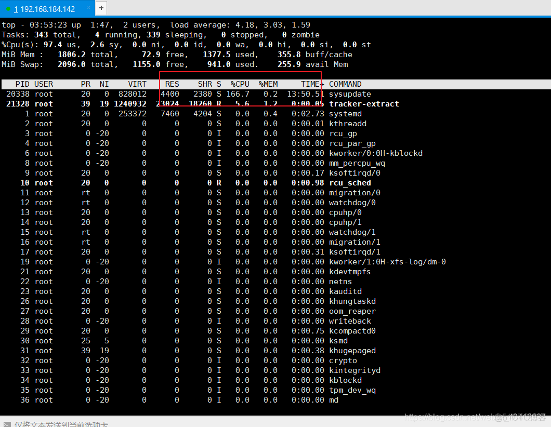551x427 pixels.
Task: Select the netns process name
Action: pyautogui.click(x=340, y=281)
